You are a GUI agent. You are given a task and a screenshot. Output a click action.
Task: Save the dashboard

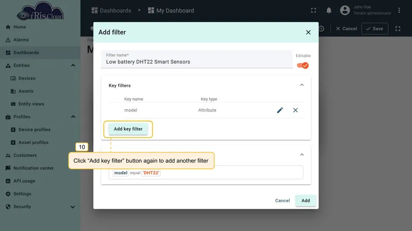(x=375, y=29)
